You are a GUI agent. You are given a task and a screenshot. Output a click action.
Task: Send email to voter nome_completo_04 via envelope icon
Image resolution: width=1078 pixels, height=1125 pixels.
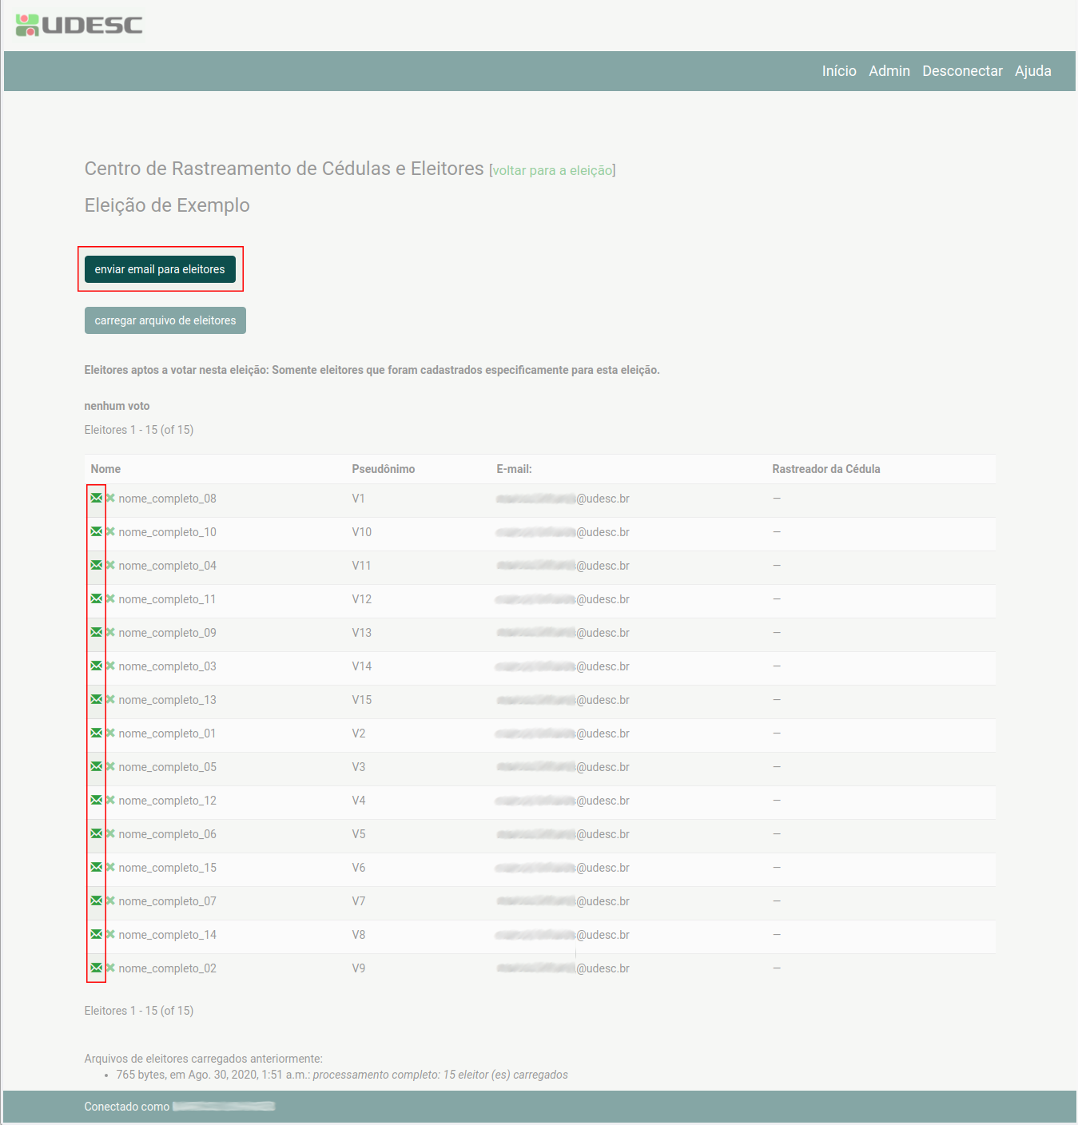click(x=96, y=565)
